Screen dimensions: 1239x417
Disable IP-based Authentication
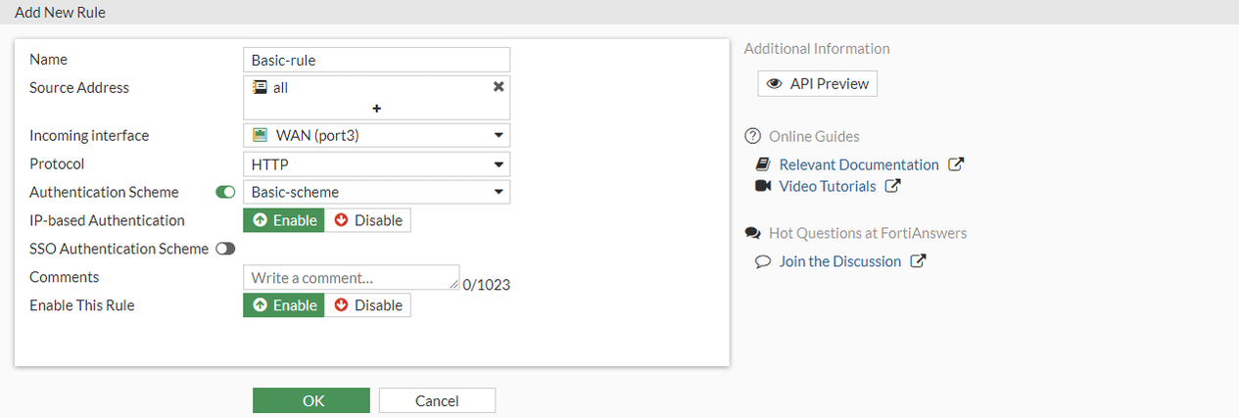coord(367,220)
